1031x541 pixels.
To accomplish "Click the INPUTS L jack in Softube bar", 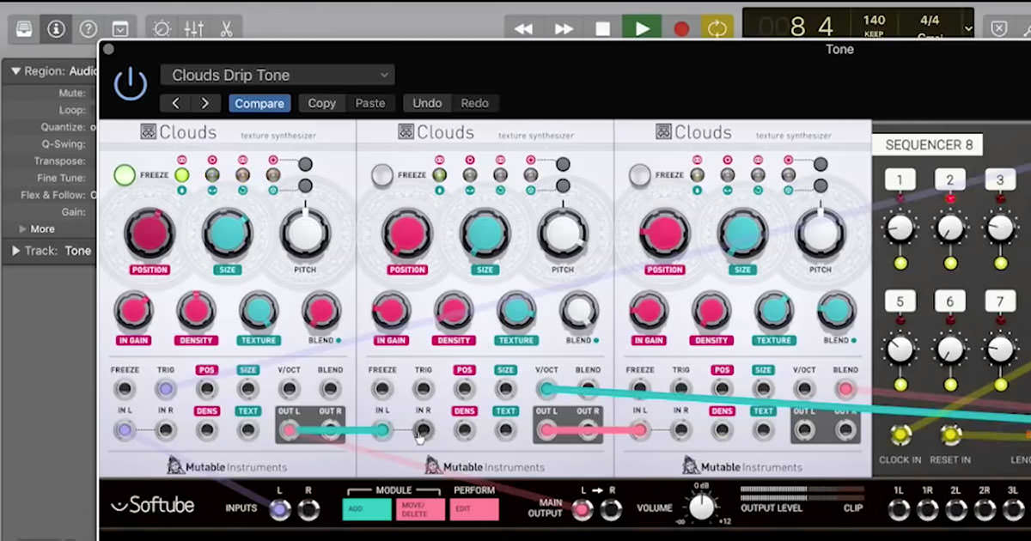I will 279,510.
